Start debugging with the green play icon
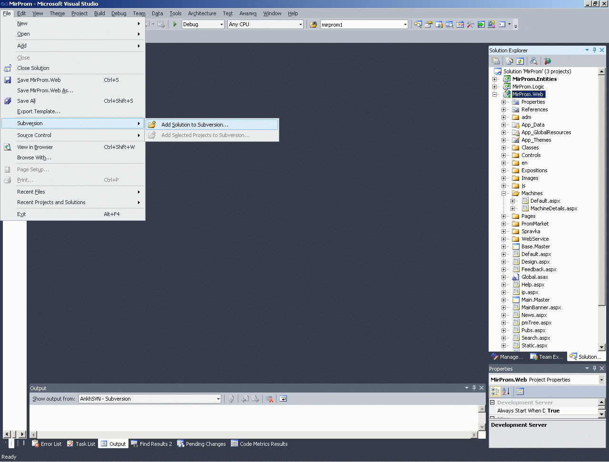The width and height of the screenshot is (609, 462). tap(175, 24)
